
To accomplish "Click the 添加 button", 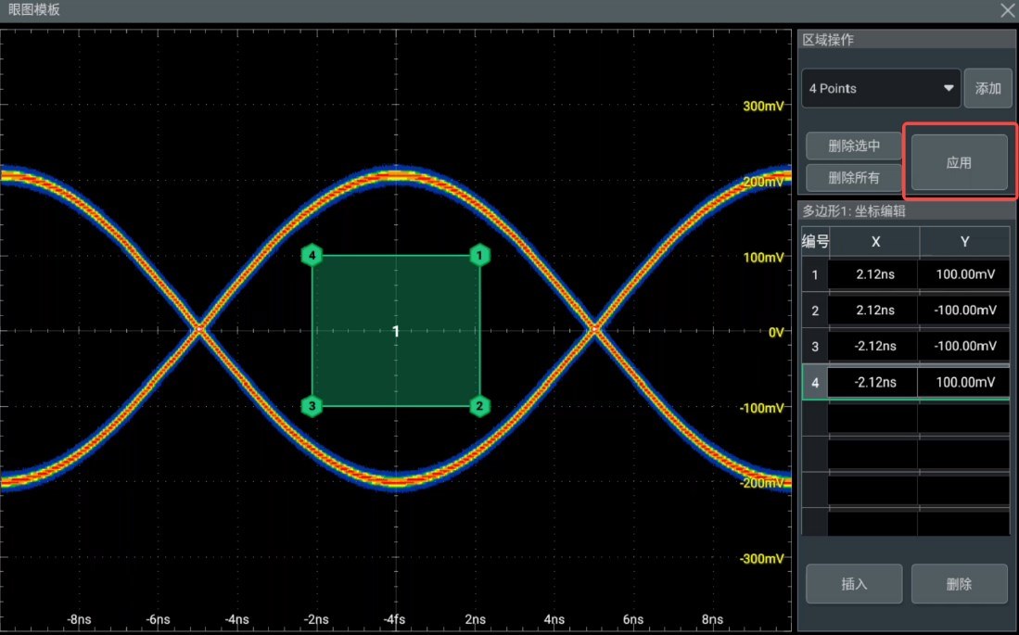I will 987,88.
